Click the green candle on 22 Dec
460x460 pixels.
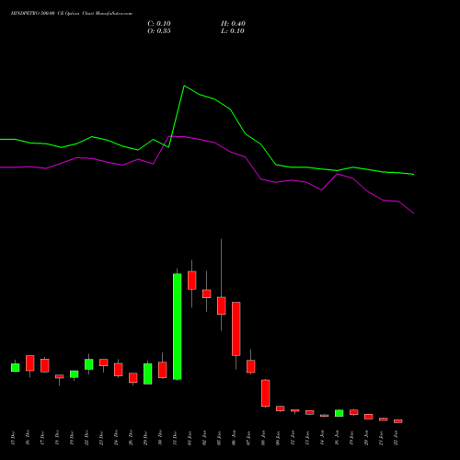89,364
